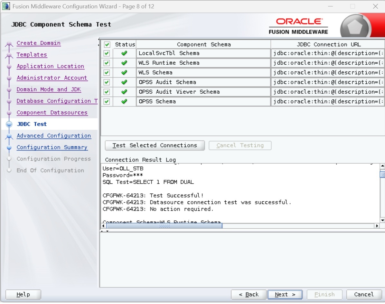Open the Configuration Summary step
Screen dimensions: 385x304
(x=52, y=147)
